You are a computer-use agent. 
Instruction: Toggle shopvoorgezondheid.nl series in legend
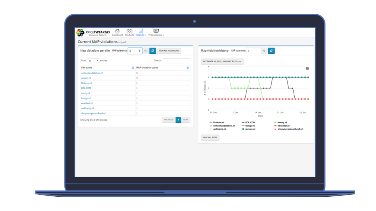tap(288, 129)
